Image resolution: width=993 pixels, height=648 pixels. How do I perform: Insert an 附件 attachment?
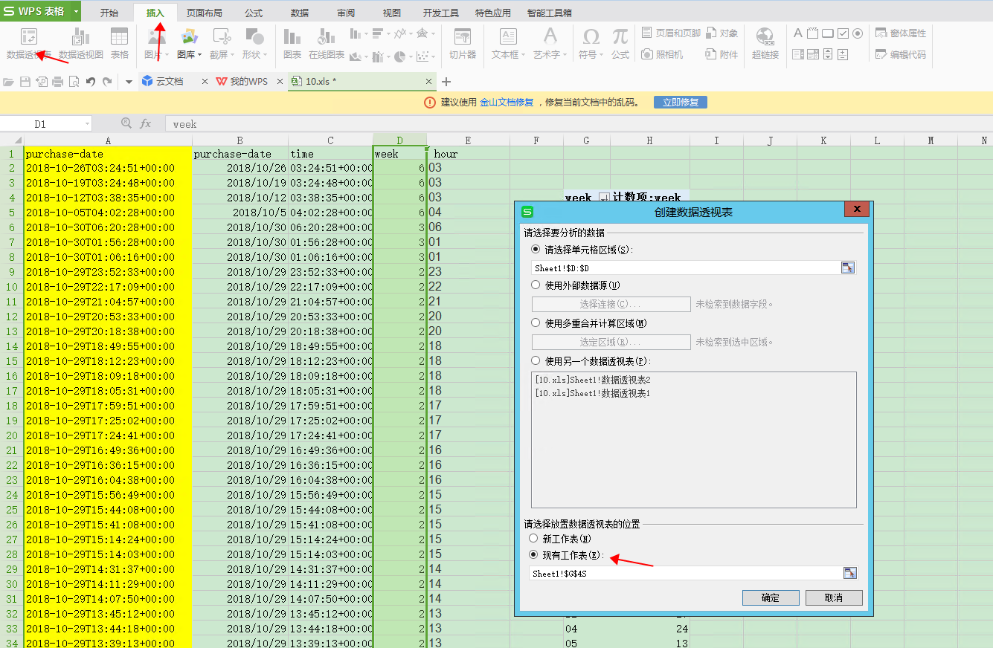(x=722, y=54)
